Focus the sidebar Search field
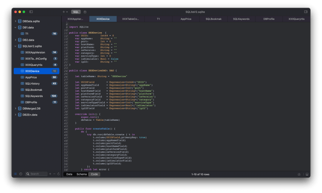 (36, 174)
